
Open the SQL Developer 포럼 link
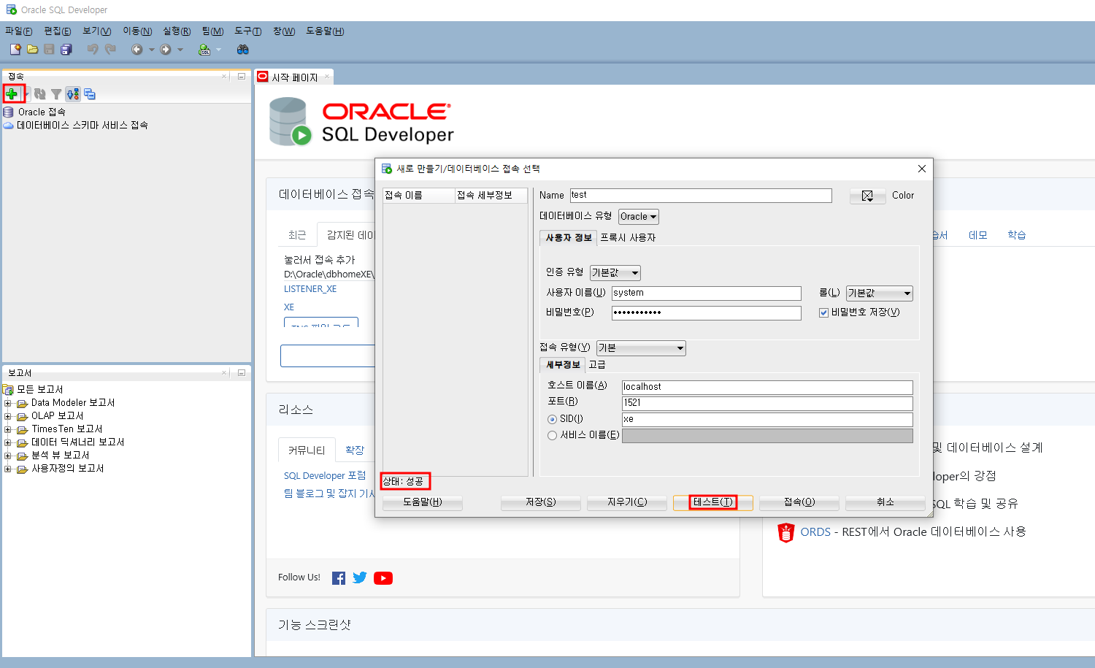(x=325, y=476)
